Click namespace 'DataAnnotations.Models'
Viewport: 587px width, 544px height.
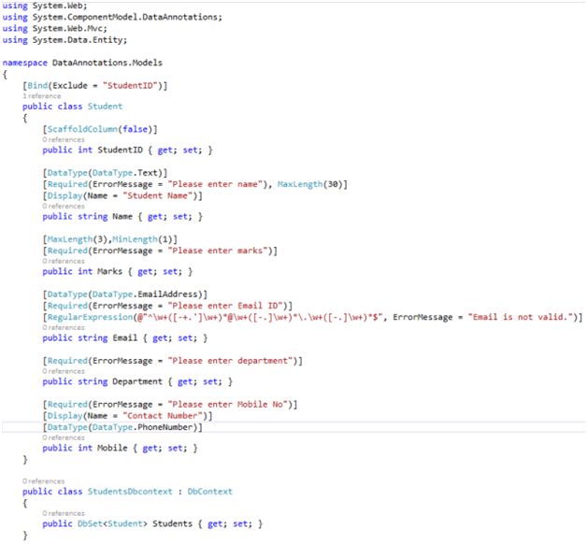(107, 63)
